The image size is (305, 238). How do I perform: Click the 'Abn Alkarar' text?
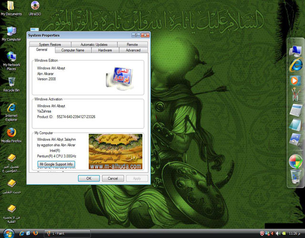click(45, 74)
